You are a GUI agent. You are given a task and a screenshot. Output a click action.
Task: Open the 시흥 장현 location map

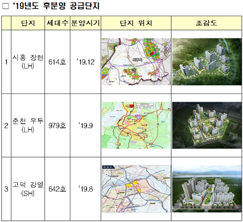(136, 62)
